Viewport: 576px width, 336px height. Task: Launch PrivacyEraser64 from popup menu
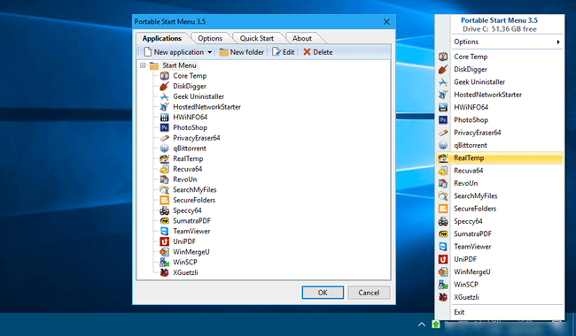point(500,133)
